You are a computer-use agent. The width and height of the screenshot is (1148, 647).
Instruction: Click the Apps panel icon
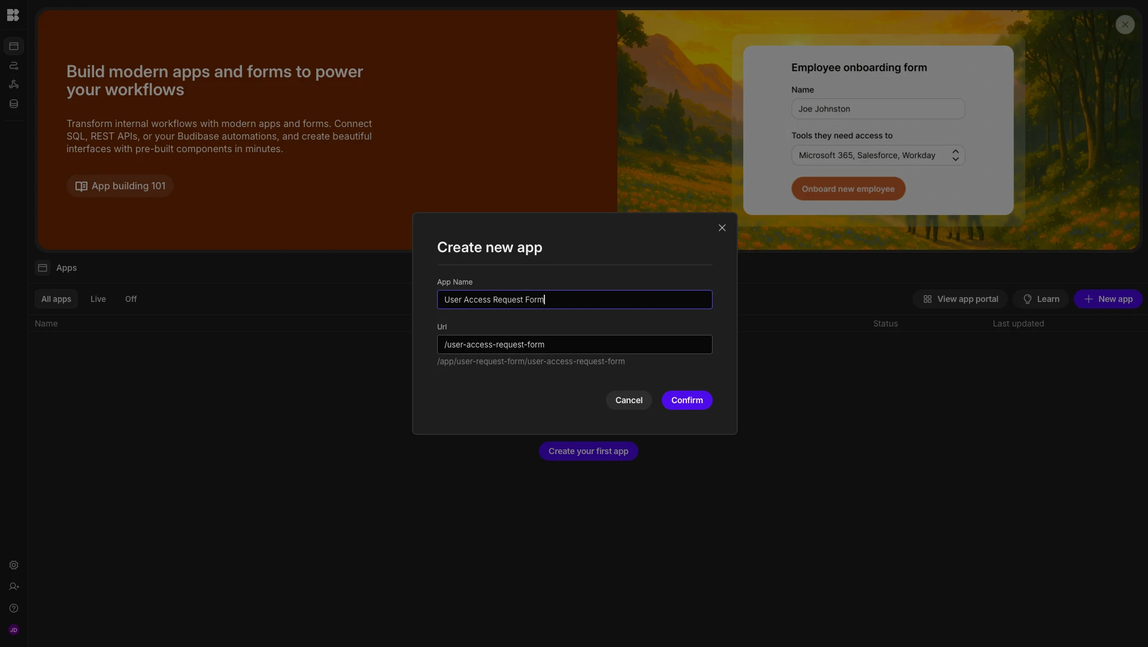coord(43,268)
